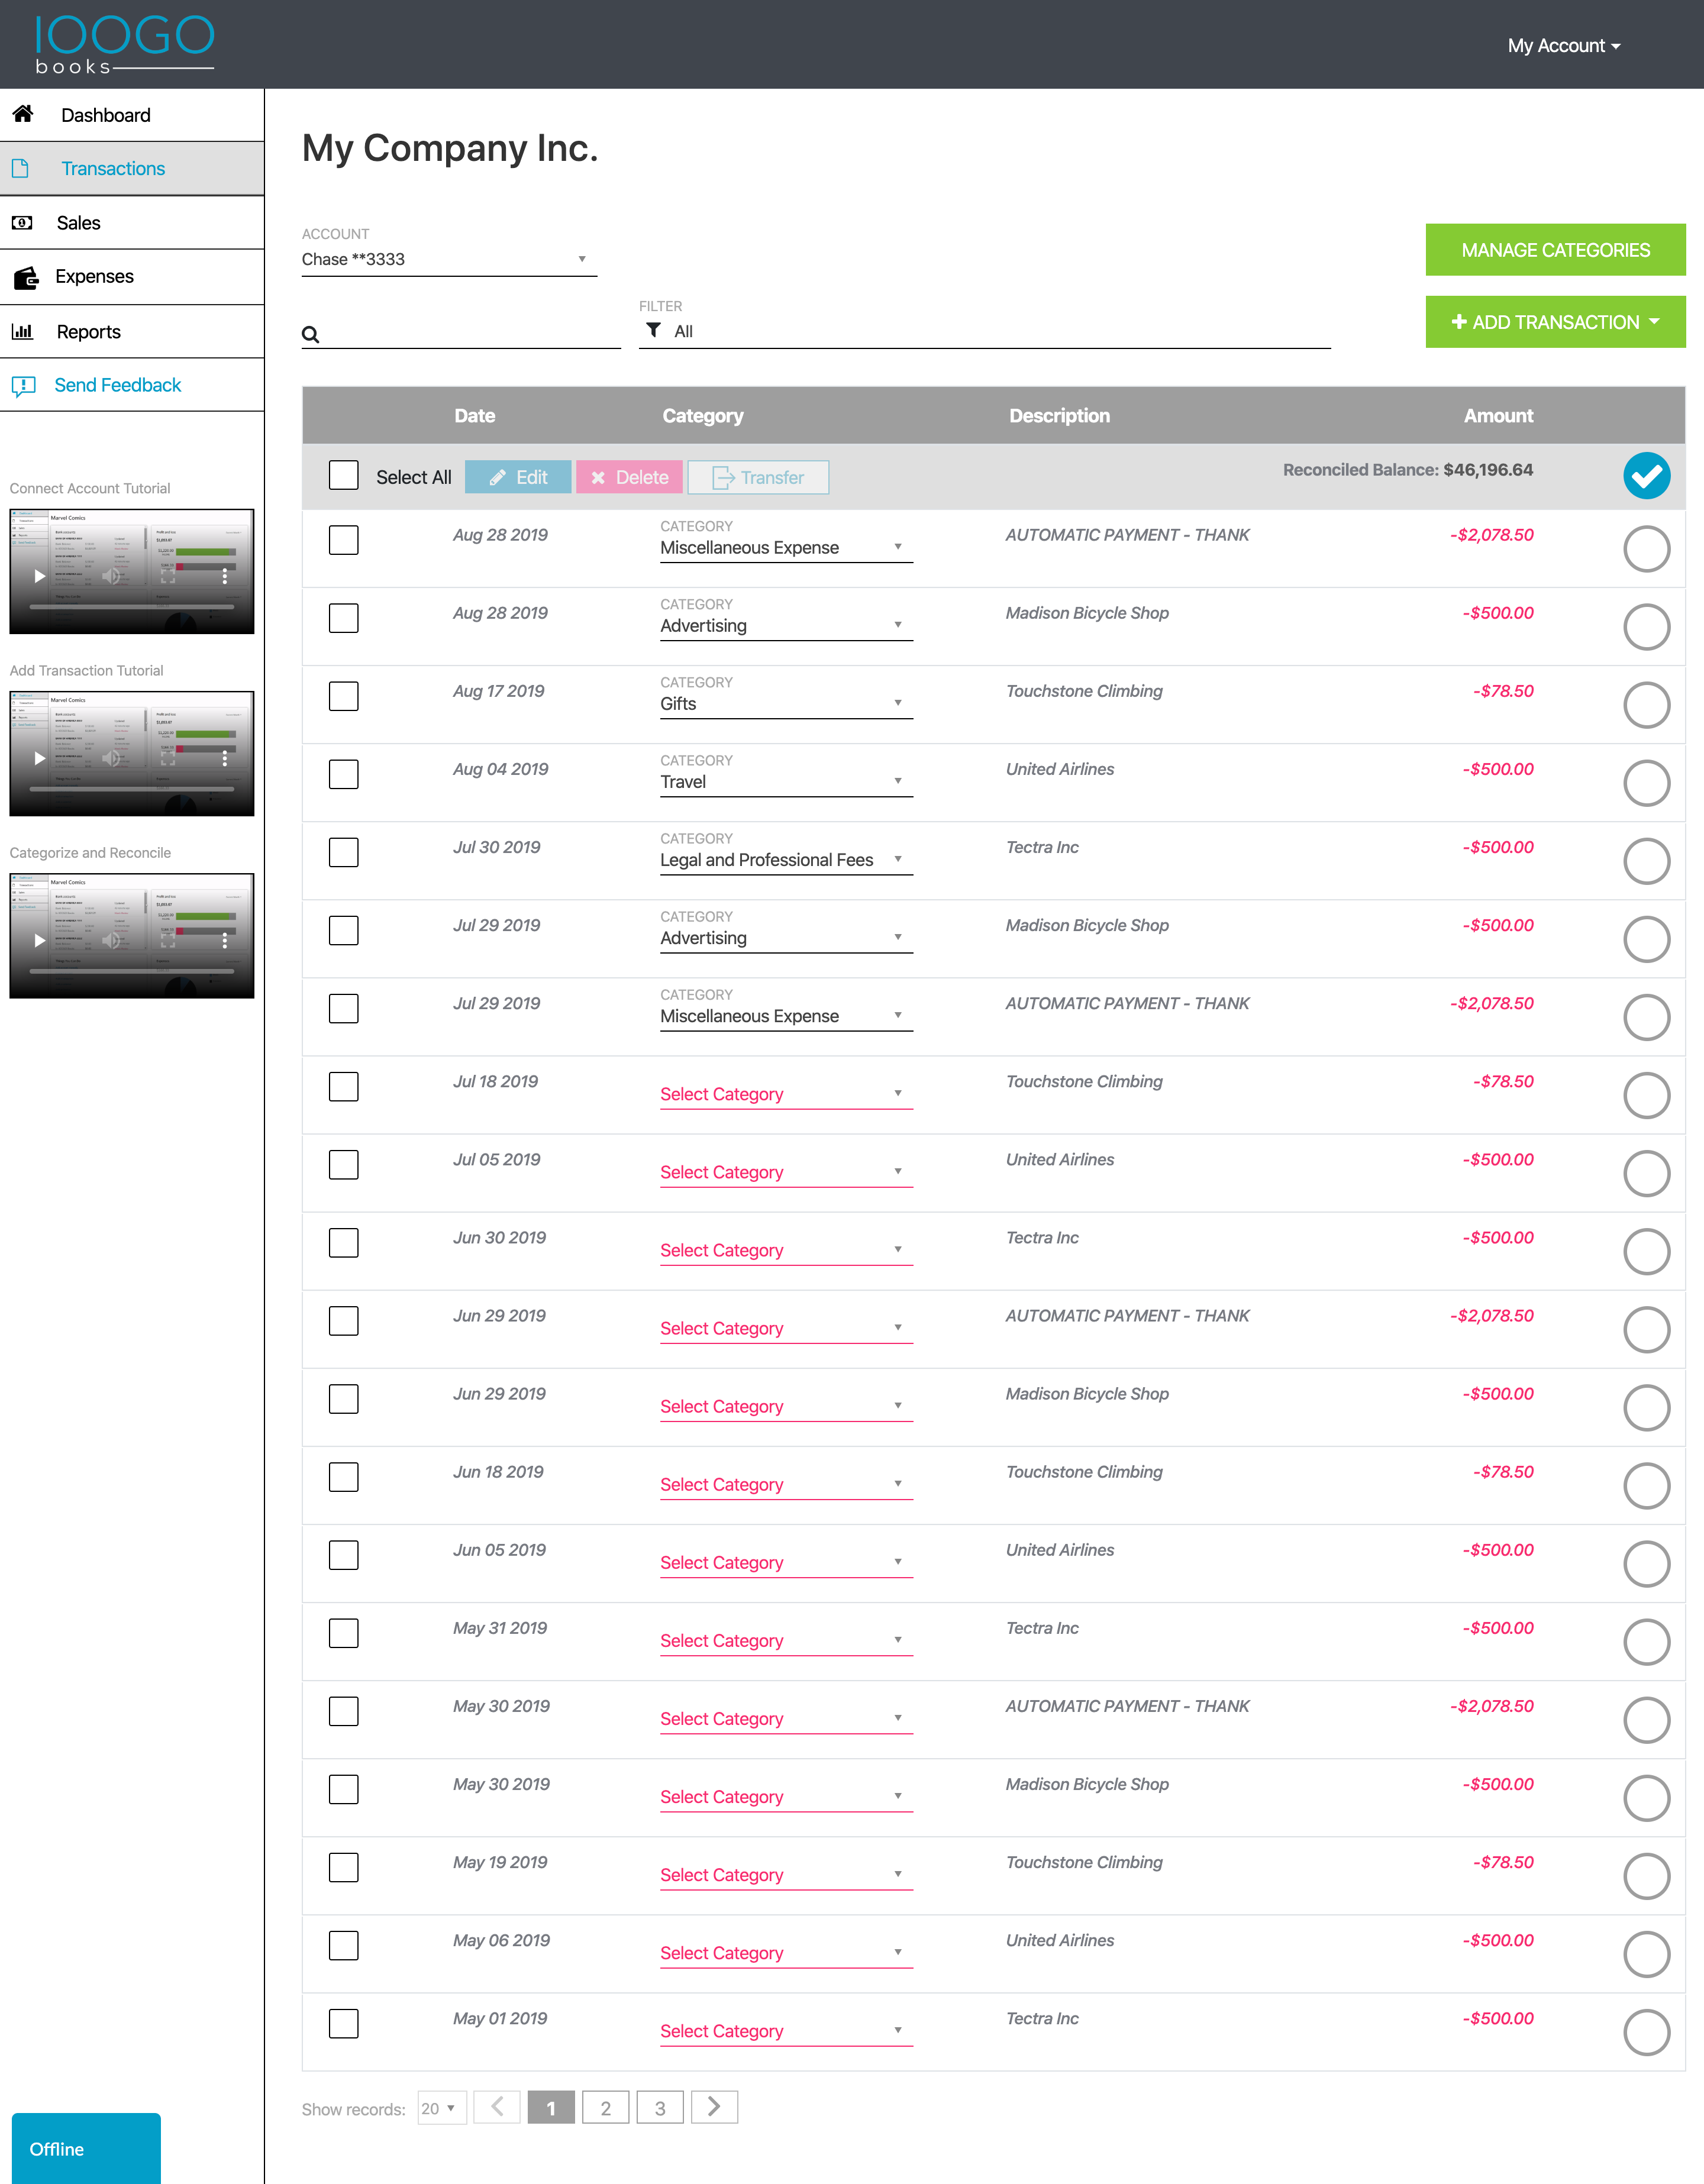
Task: Check the Jun 30 2019 row checkbox
Action: [344, 1242]
